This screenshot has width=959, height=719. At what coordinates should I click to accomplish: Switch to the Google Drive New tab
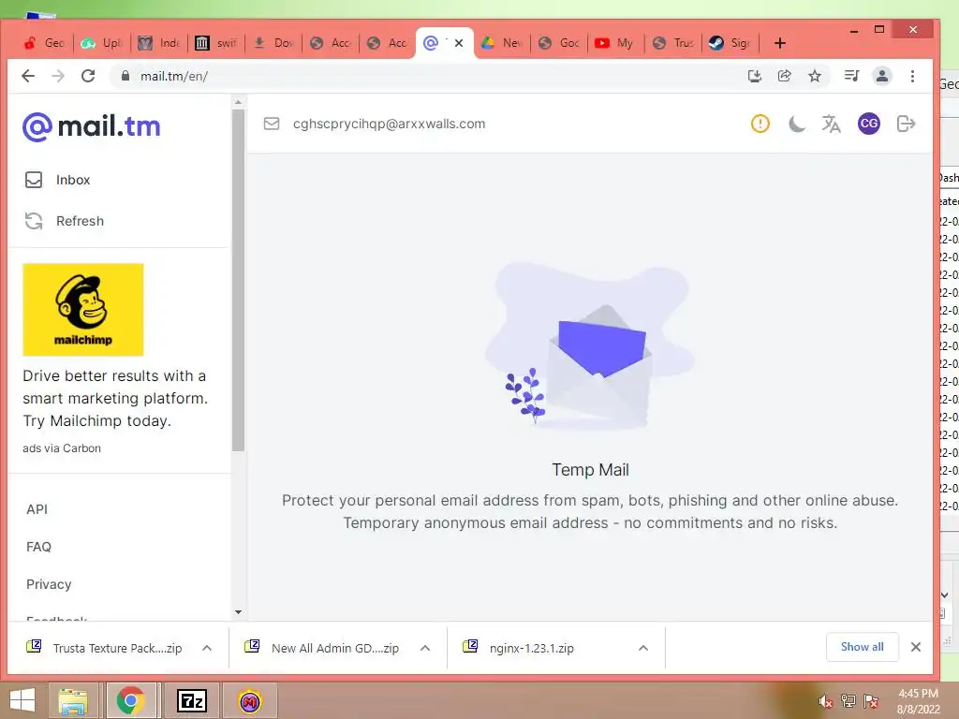[x=502, y=43]
